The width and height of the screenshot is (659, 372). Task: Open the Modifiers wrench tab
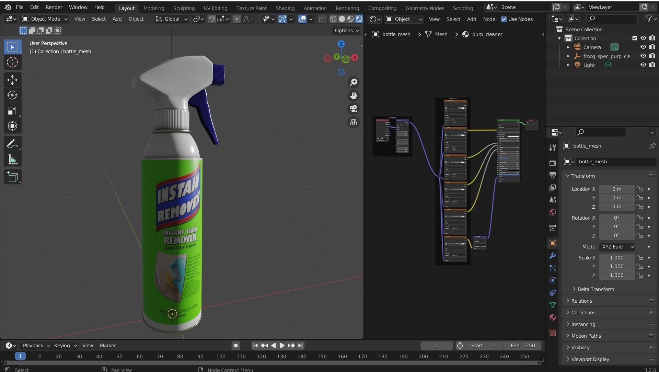tap(553, 256)
